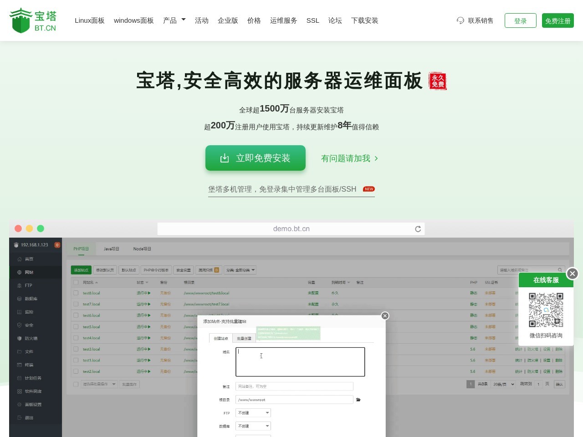The height and width of the screenshot is (437, 583).
Task: Check the test4.local row checkbox
Action: 76,338
